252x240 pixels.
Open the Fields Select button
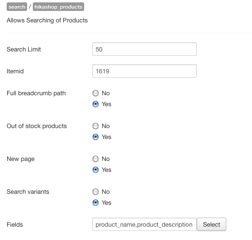(212, 224)
